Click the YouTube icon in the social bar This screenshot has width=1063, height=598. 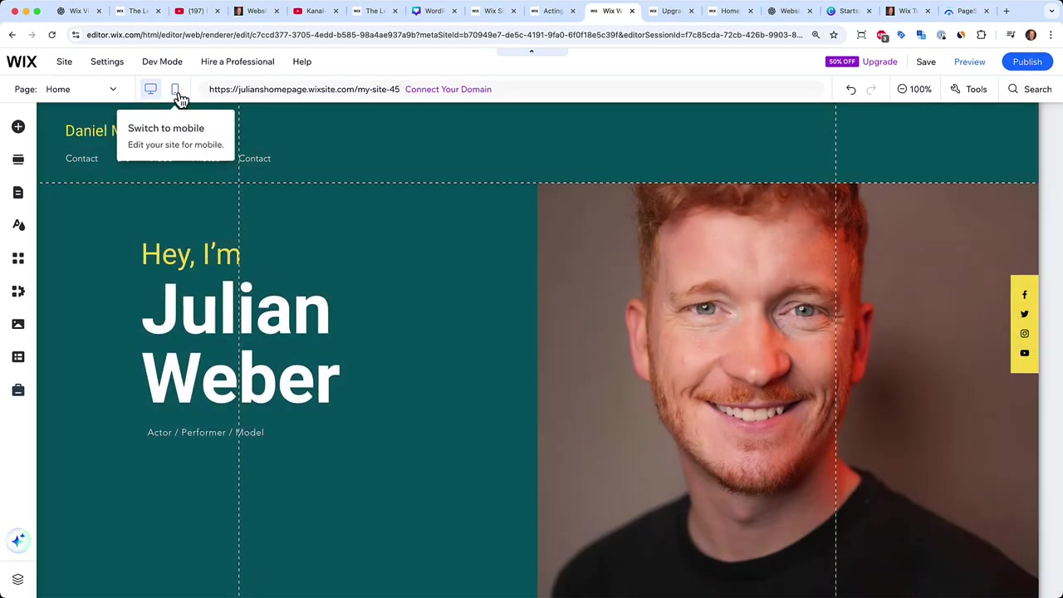[1024, 353]
